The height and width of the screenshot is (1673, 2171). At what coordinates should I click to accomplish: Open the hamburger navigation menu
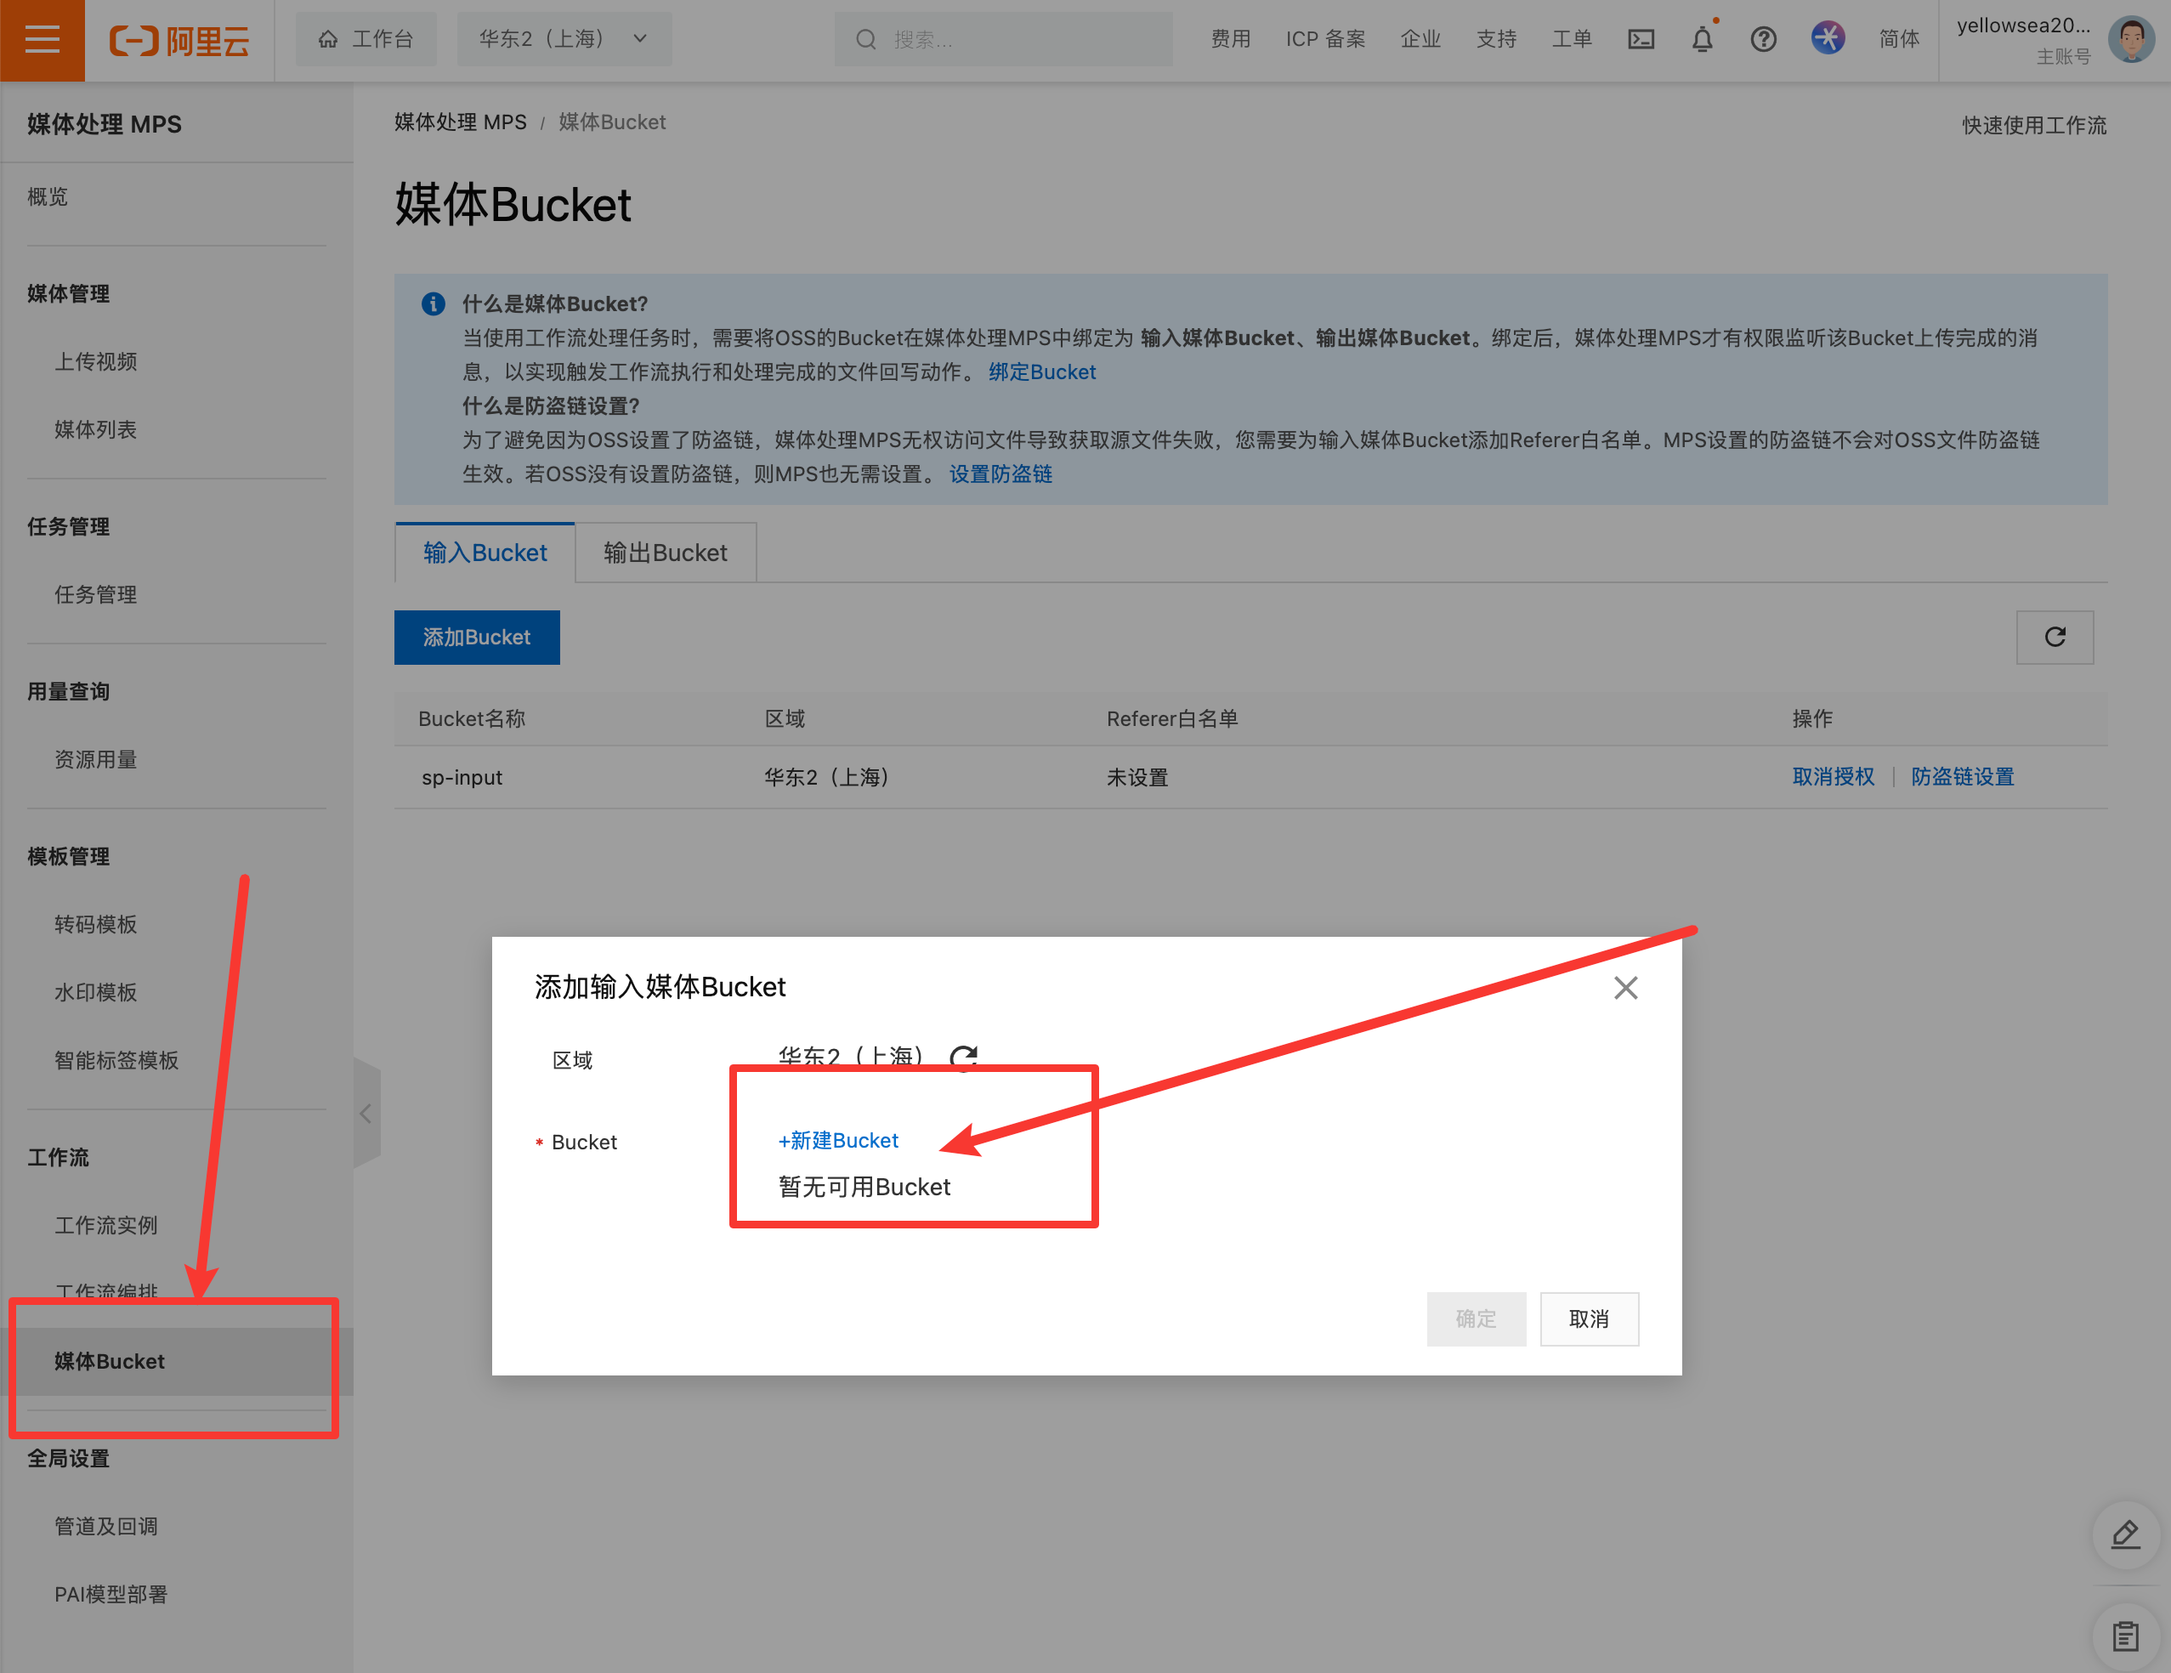point(42,40)
